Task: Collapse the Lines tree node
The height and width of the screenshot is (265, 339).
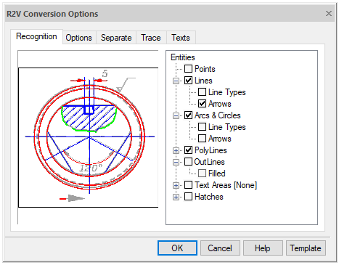Action: (176, 81)
